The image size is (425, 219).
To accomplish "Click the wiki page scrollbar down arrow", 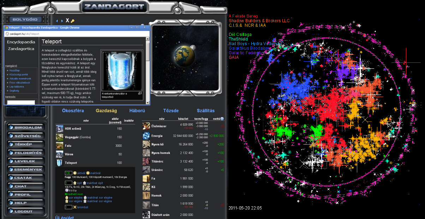I will pos(148,102).
